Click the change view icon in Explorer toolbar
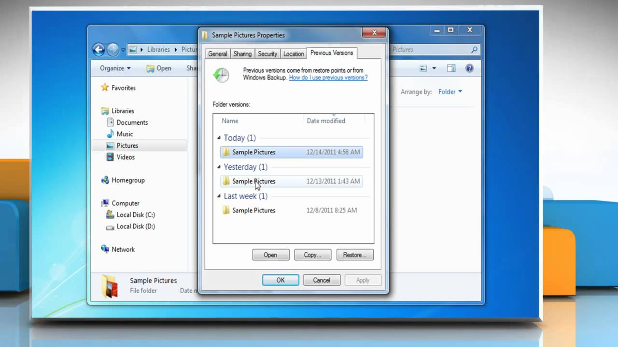 (x=423, y=68)
